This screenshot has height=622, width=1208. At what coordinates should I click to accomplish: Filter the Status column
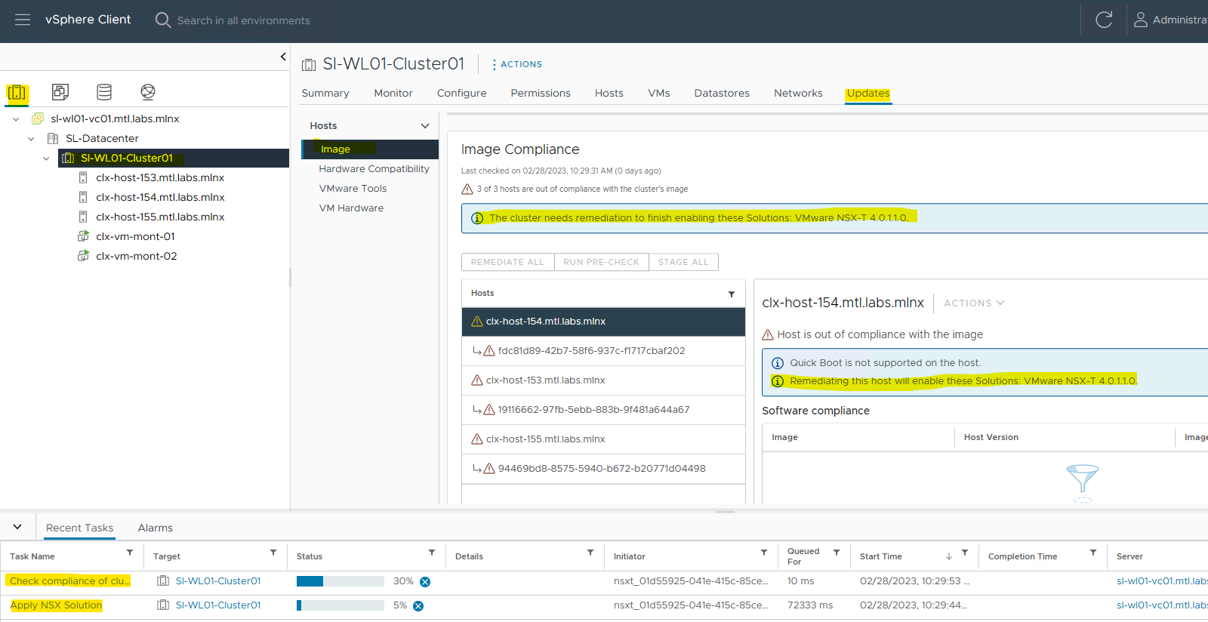pos(432,553)
